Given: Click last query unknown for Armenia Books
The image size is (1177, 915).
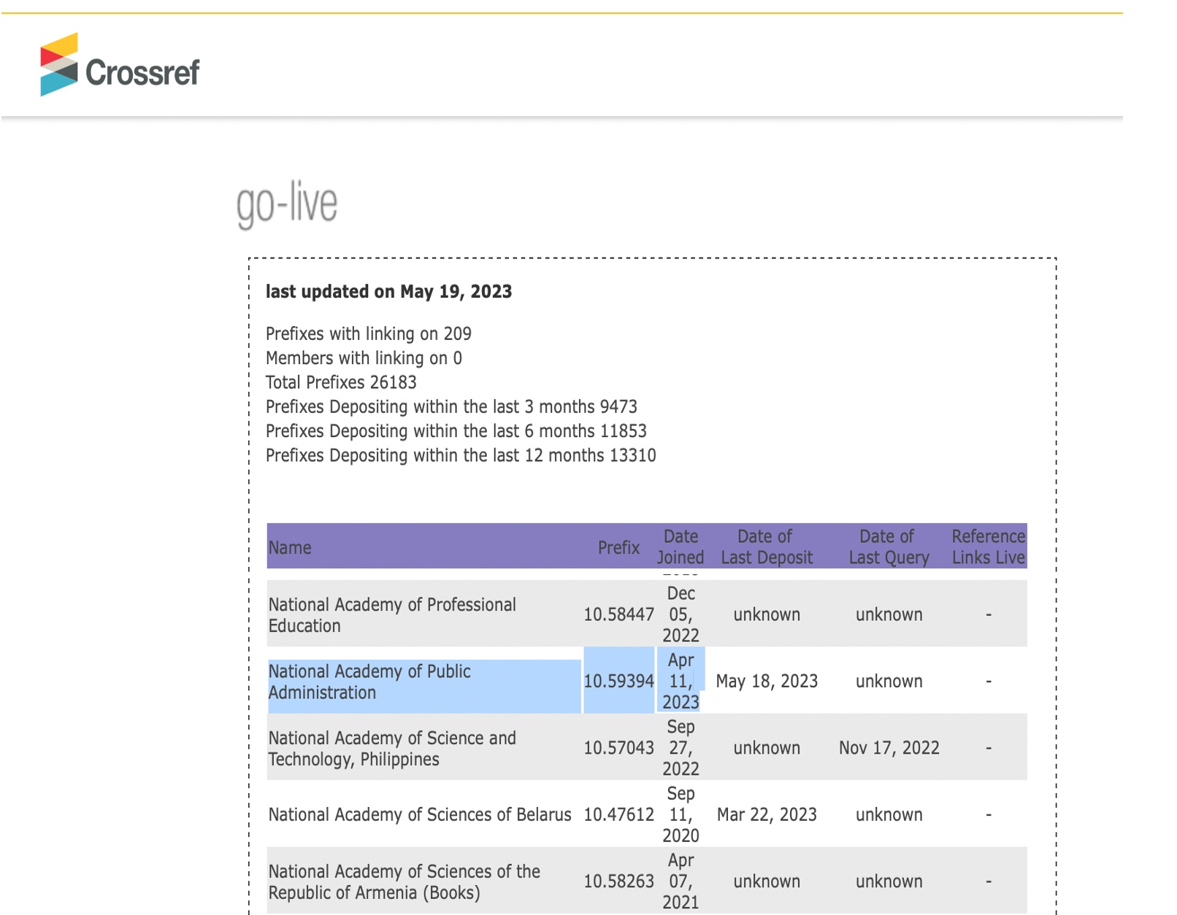Looking at the screenshot, I should click(x=889, y=881).
